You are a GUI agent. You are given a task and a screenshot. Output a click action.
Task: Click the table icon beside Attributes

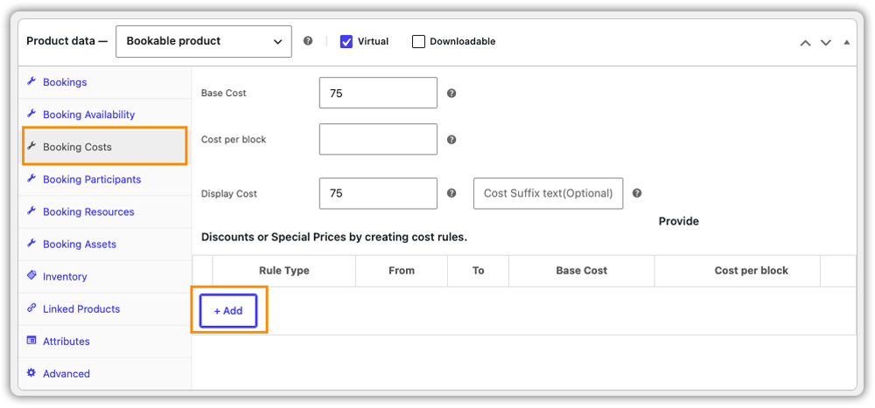31,340
